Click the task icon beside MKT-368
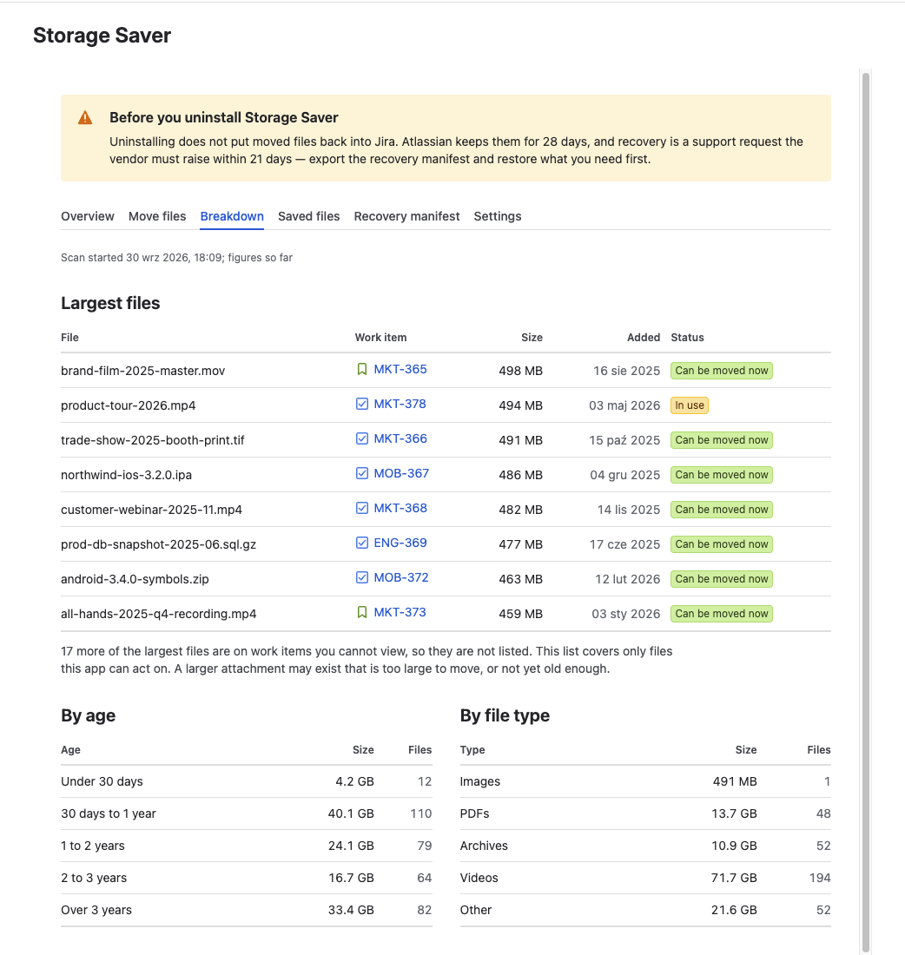Viewport: 905px width, 955px height. point(362,508)
